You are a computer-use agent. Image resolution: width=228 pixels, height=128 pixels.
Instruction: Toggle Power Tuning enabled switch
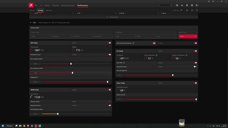tap(195, 83)
